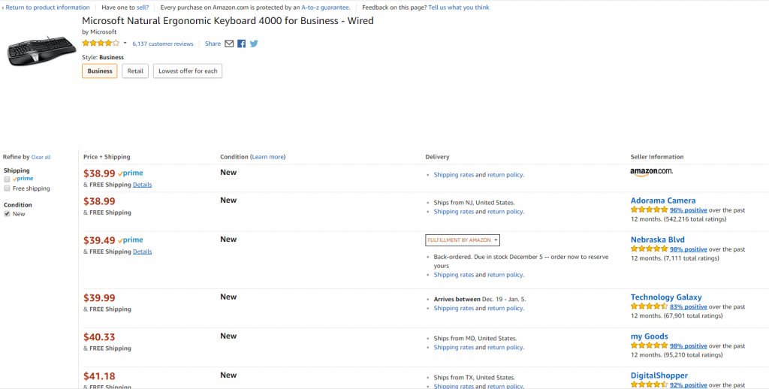The image size is (769, 389).
Task: Share via the email envelope icon
Action: coord(229,44)
